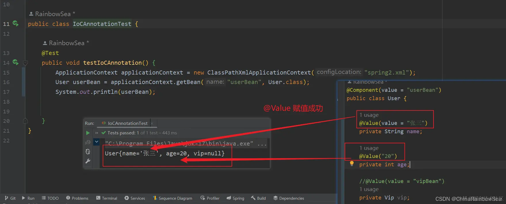This screenshot has height=204, width=506.
Task: Click the yellow lightbulb intention icon
Action: pyautogui.click(x=352, y=163)
